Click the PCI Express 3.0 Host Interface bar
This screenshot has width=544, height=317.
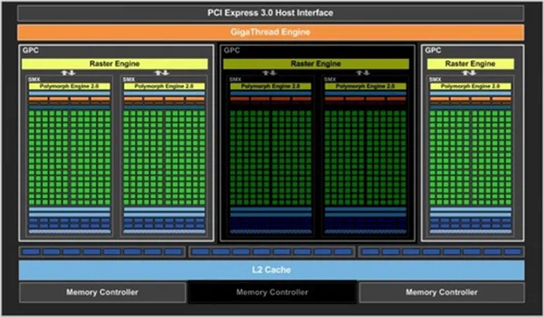pos(271,12)
